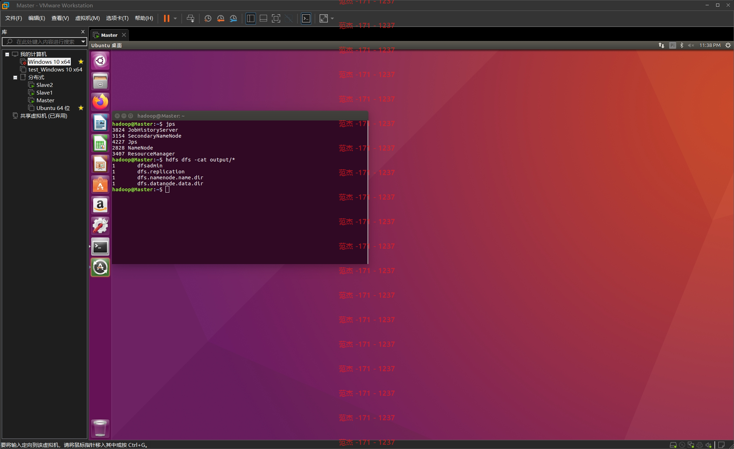Toggle favorite star for Windows 10 x64

(81, 62)
